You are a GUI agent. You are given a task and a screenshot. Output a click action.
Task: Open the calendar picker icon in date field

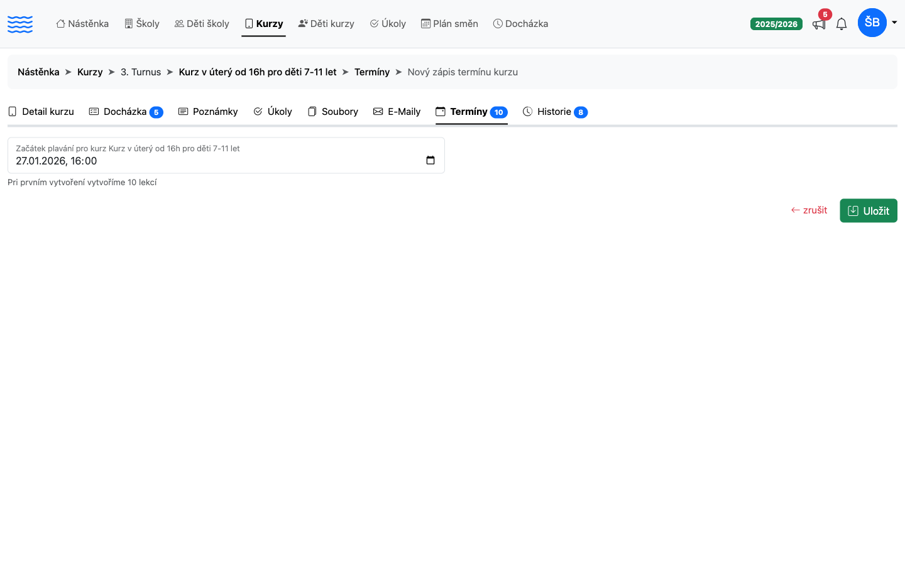431,160
